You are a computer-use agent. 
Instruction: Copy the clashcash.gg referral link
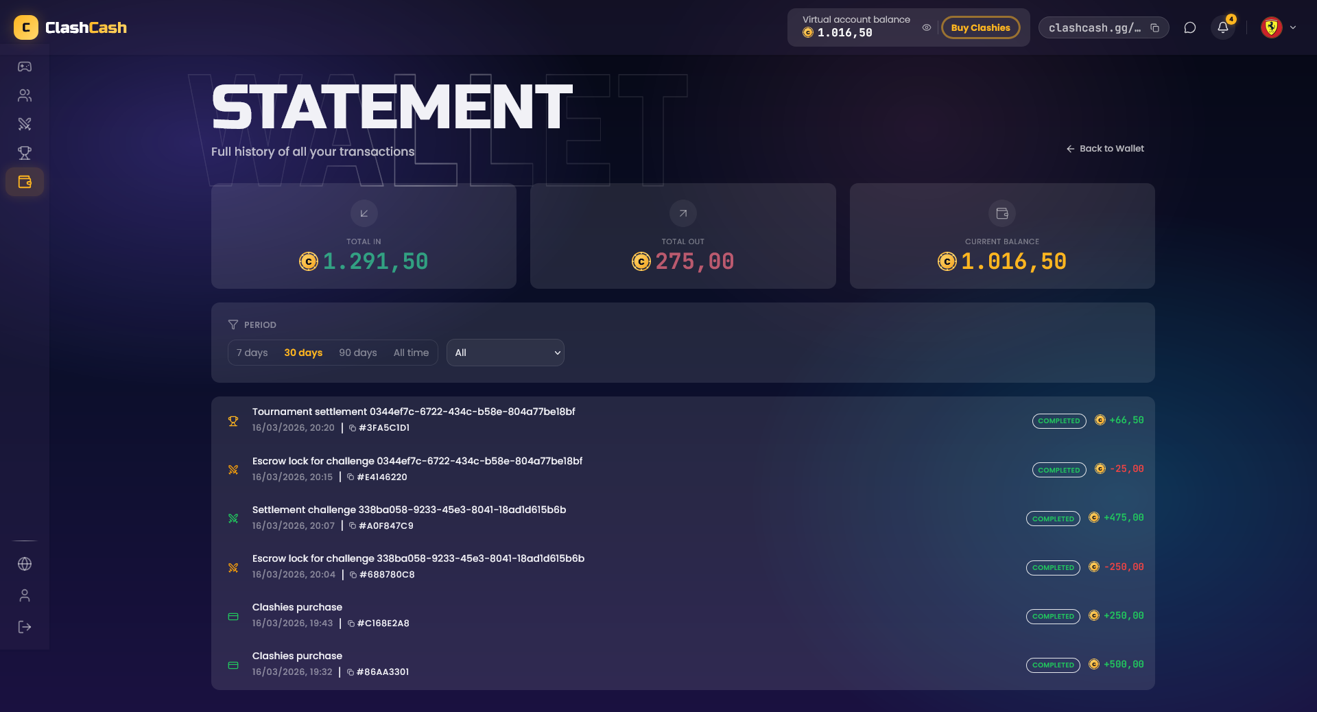1155,27
